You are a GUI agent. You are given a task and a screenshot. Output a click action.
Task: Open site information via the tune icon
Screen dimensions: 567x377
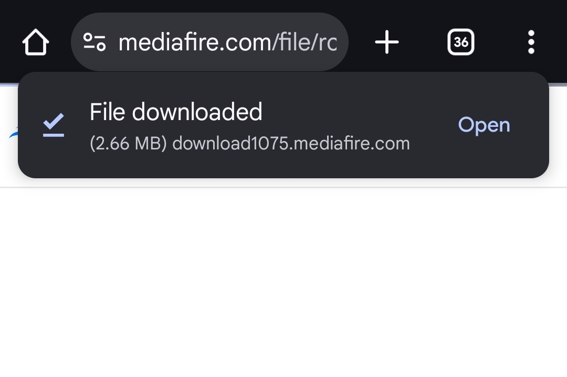(94, 42)
